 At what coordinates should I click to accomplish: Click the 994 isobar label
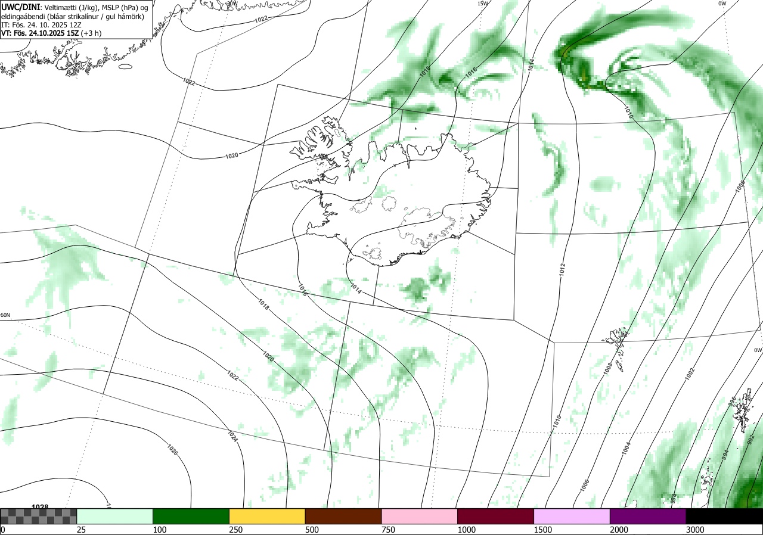coord(725,454)
